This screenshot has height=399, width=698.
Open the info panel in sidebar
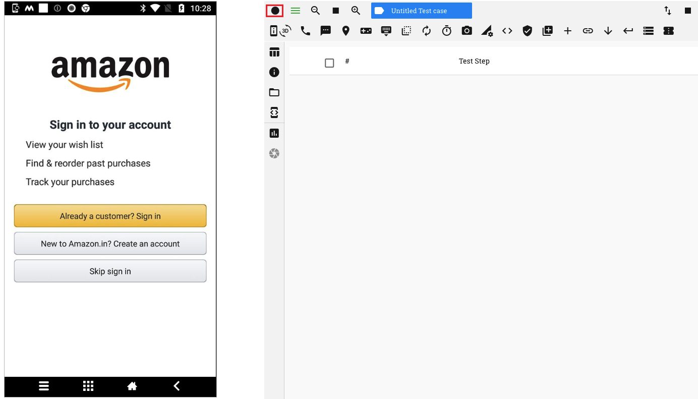pyautogui.click(x=274, y=72)
